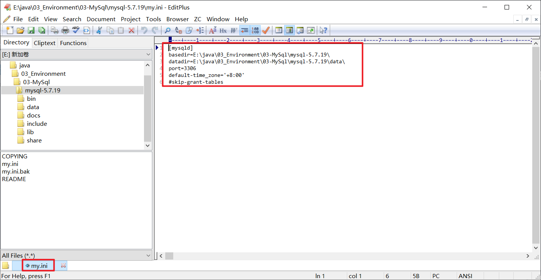The image size is (541, 280).
Task: Run spell check with the ABC checkmark icon
Action: pyautogui.click(x=75, y=30)
